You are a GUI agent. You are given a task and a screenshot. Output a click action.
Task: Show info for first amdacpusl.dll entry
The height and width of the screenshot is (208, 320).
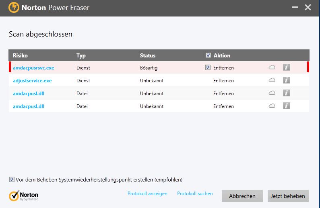tap(286, 93)
